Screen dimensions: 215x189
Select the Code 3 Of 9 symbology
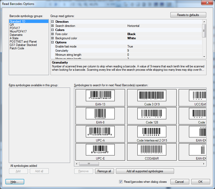[x=152, y=98]
